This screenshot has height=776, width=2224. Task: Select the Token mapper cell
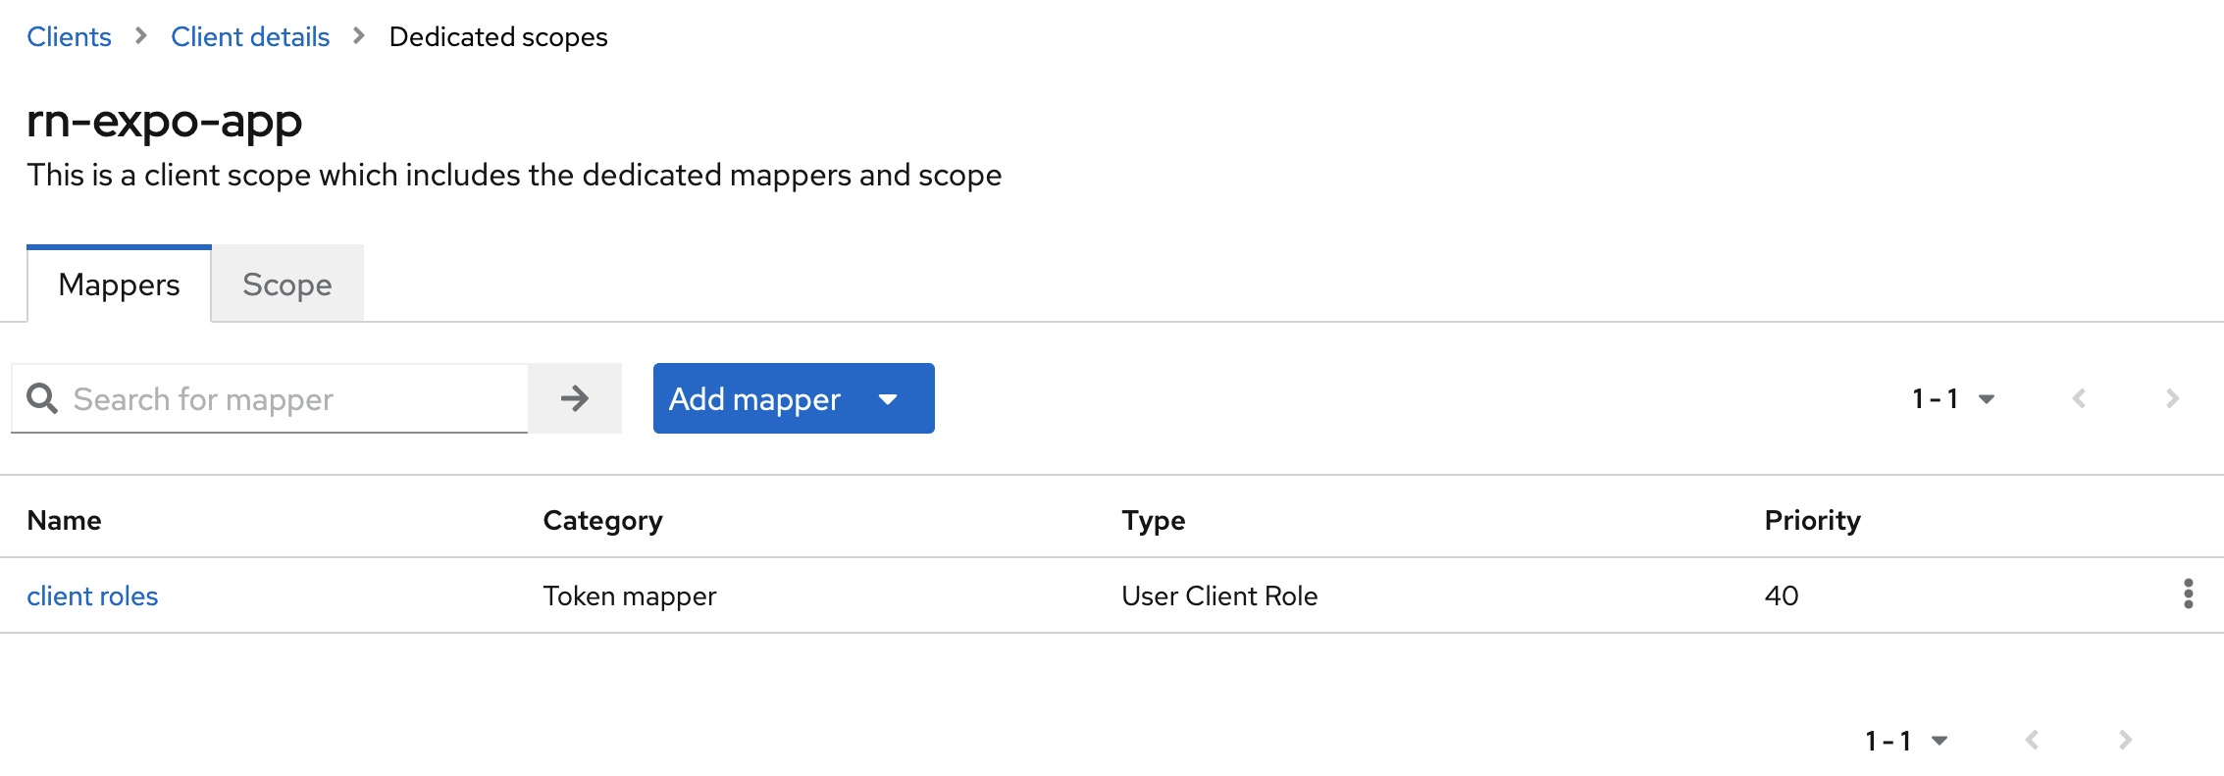(x=630, y=595)
